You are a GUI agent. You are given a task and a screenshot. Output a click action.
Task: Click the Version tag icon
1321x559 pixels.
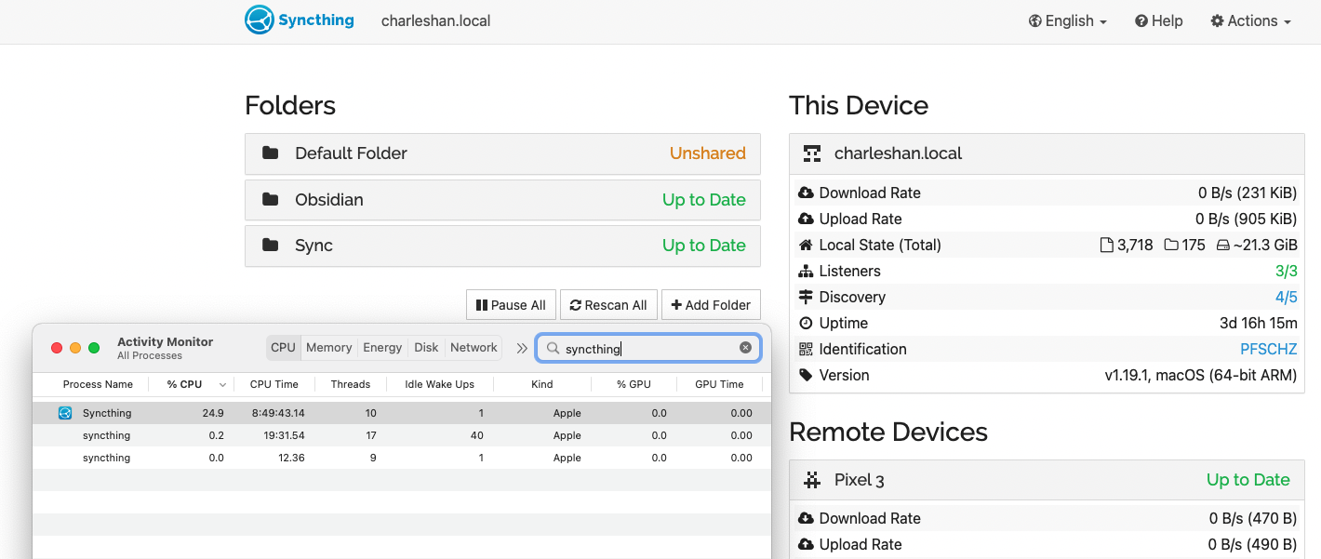(x=806, y=376)
